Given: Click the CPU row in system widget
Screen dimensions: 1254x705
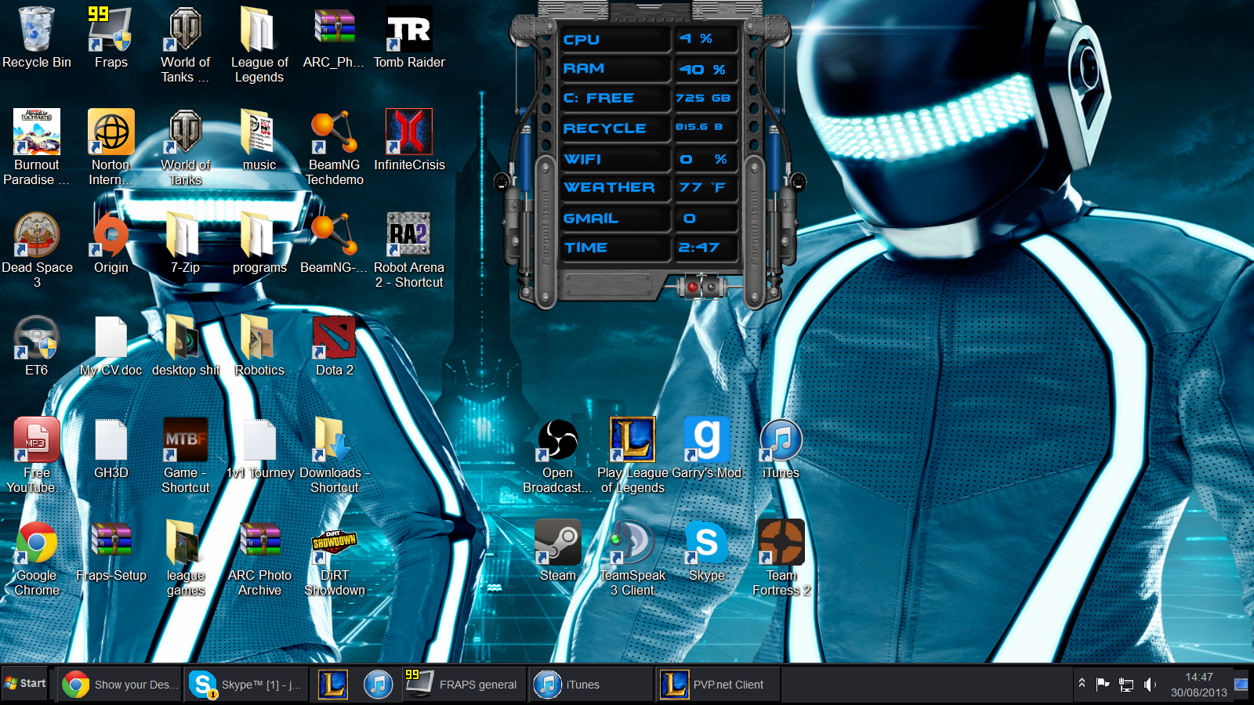Looking at the screenshot, I should (x=650, y=39).
